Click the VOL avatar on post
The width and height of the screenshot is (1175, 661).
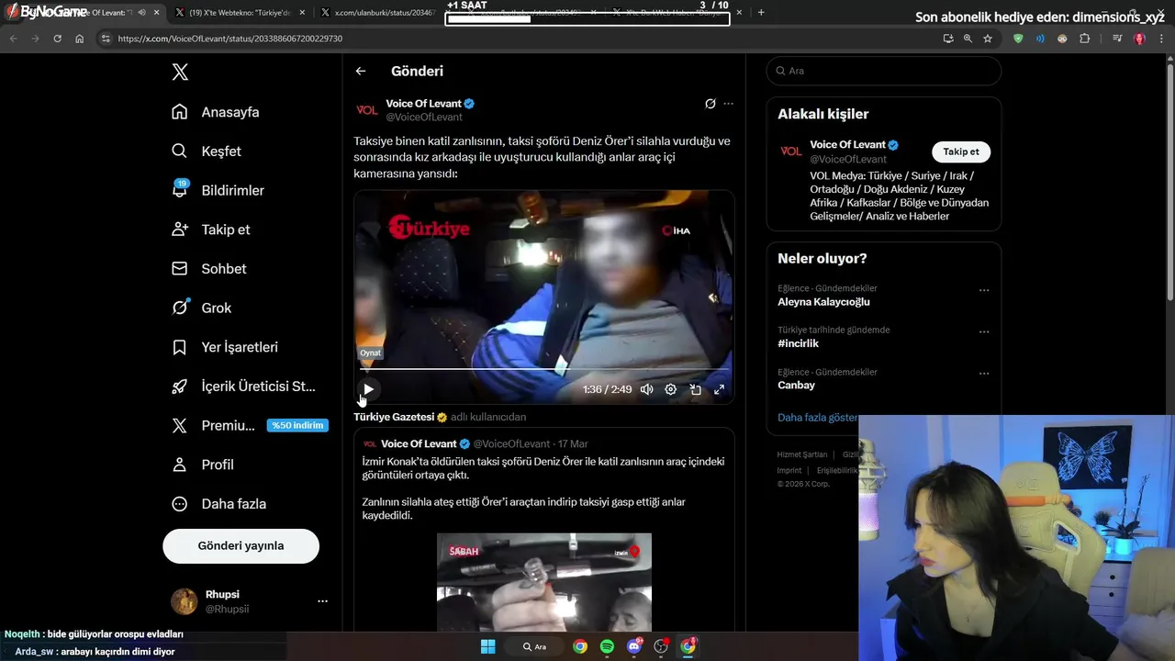pos(367,110)
